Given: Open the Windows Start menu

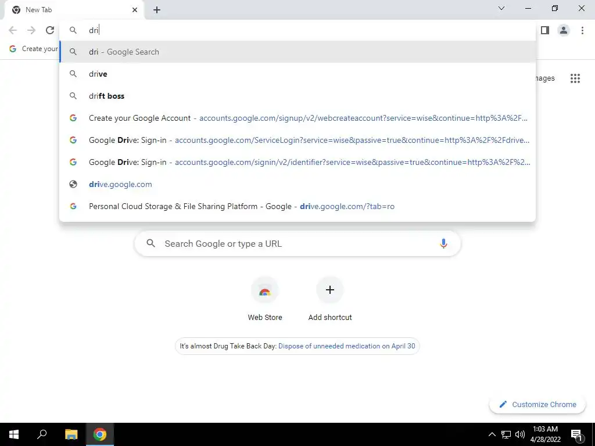Looking at the screenshot, I should 14,434.
